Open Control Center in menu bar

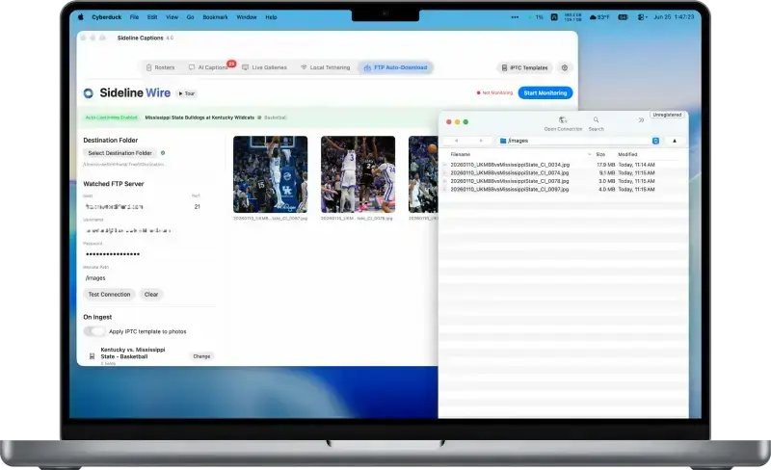tap(642, 17)
